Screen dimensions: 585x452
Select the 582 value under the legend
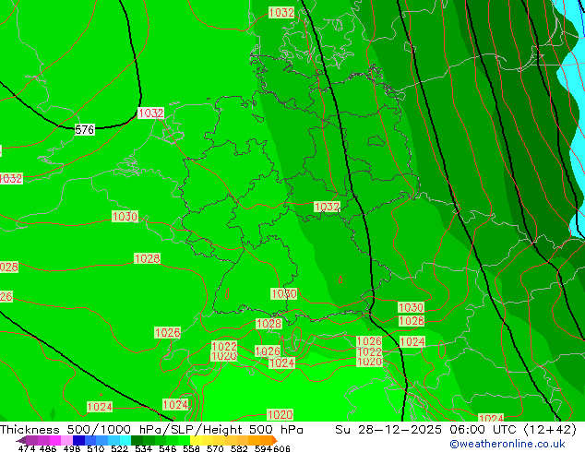239,448
